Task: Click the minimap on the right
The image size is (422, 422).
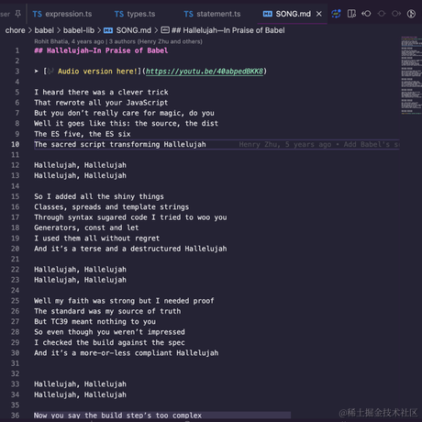Action: tap(411, 75)
